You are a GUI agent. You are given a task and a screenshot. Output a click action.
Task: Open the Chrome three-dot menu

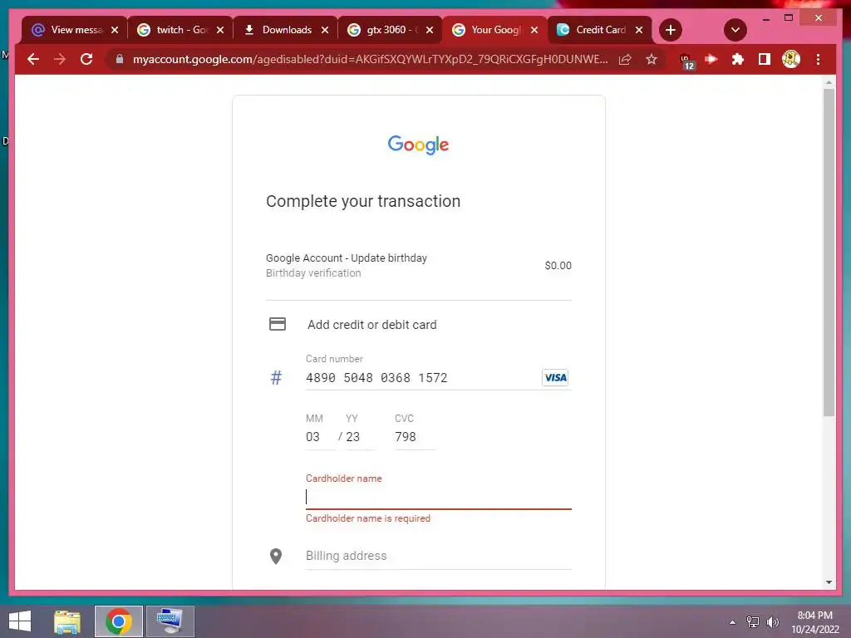click(818, 59)
